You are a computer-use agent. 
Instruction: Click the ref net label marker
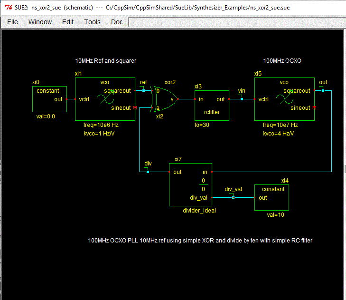[x=143, y=90]
